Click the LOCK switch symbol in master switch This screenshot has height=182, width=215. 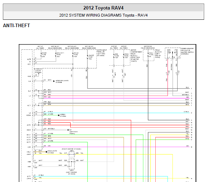[x=169, y=52]
